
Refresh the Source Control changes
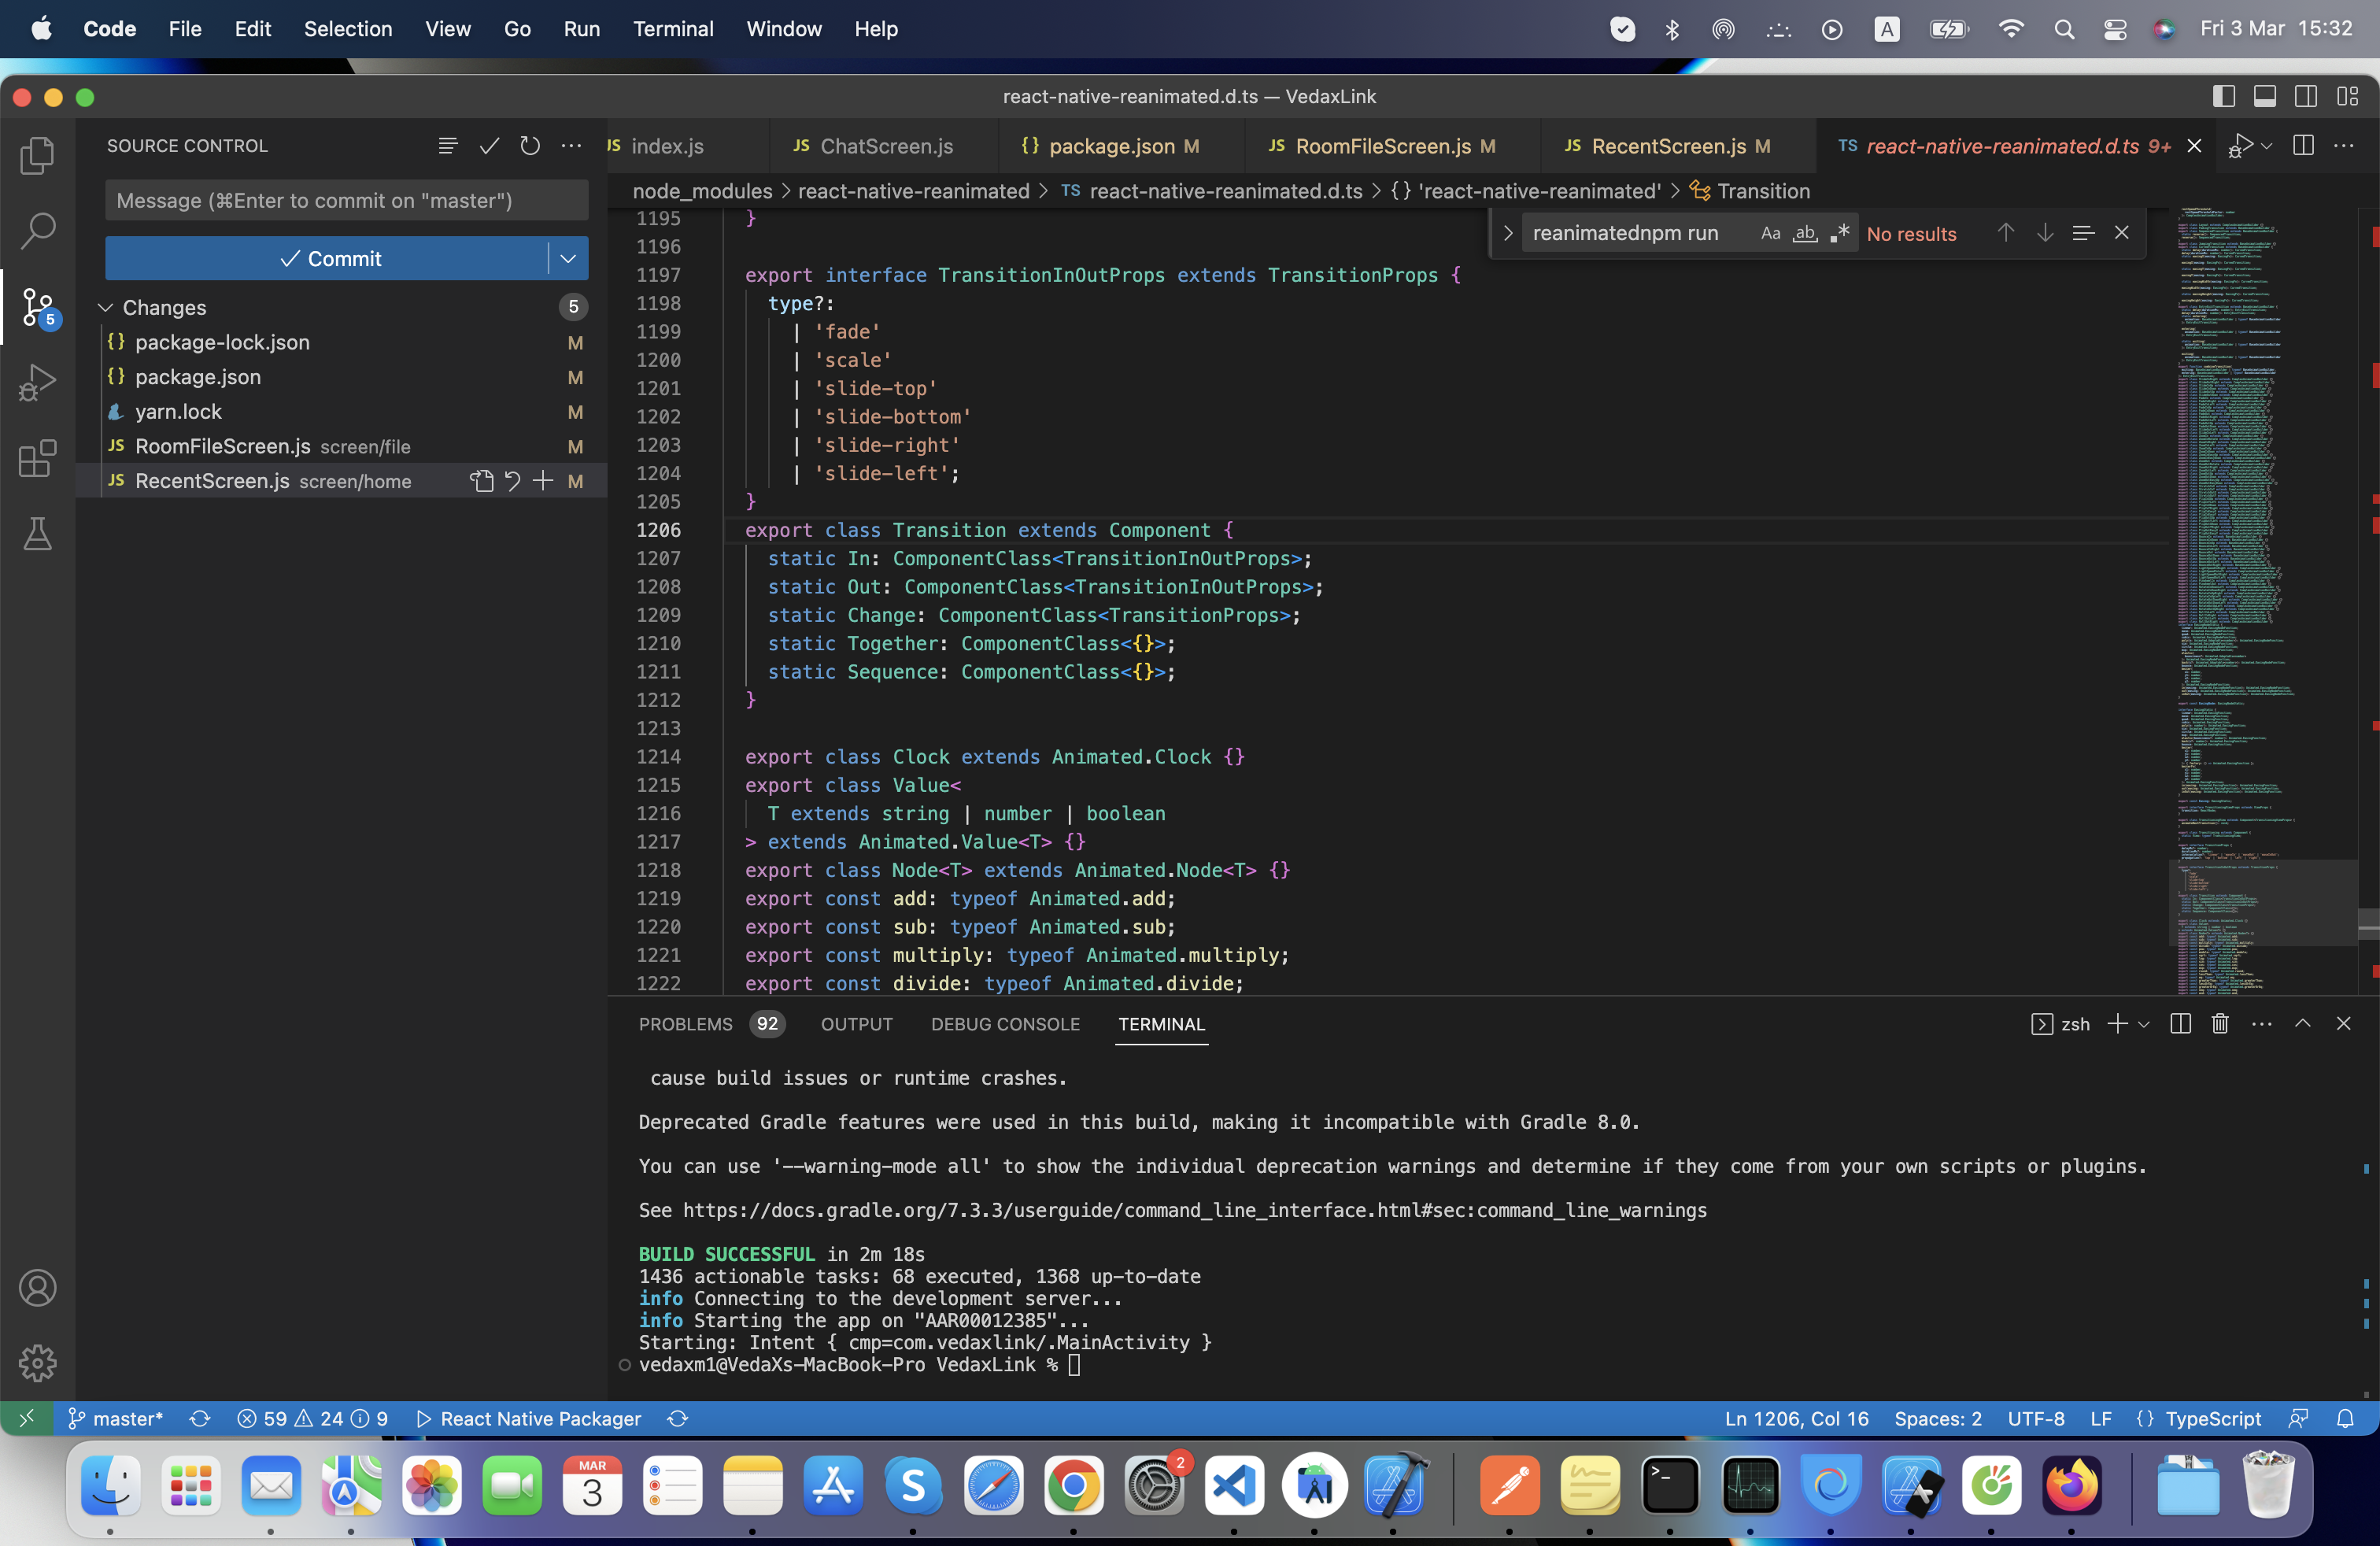(x=530, y=145)
